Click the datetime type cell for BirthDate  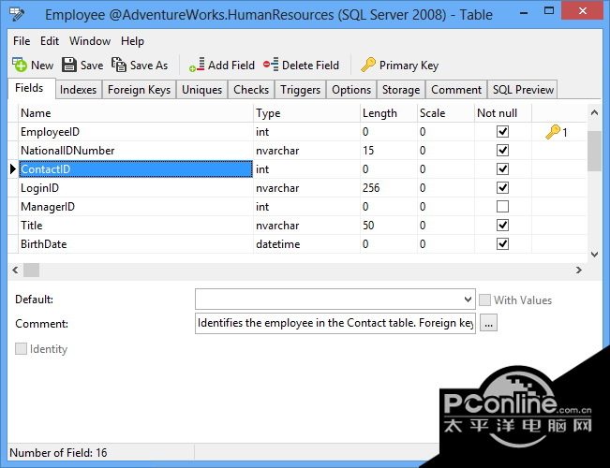pyautogui.click(x=306, y=243)
